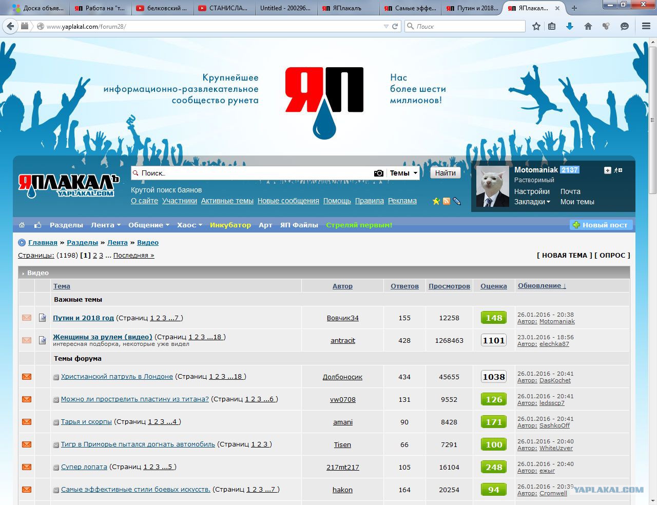Open the Downloads arrow icon
The image size is (657, 505).
pyautogui.click(x=570, y=26)
